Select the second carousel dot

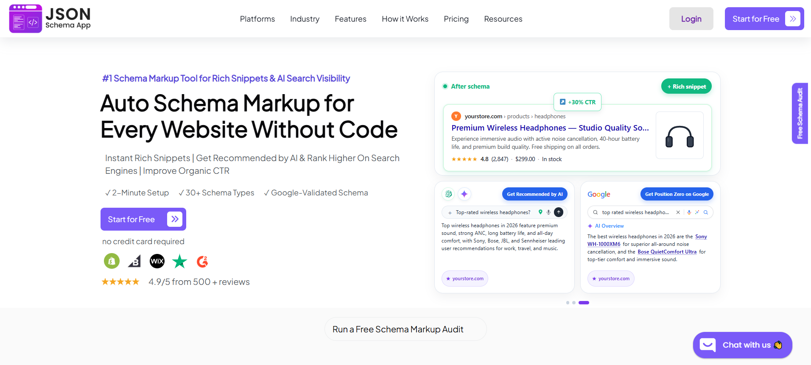574,303
